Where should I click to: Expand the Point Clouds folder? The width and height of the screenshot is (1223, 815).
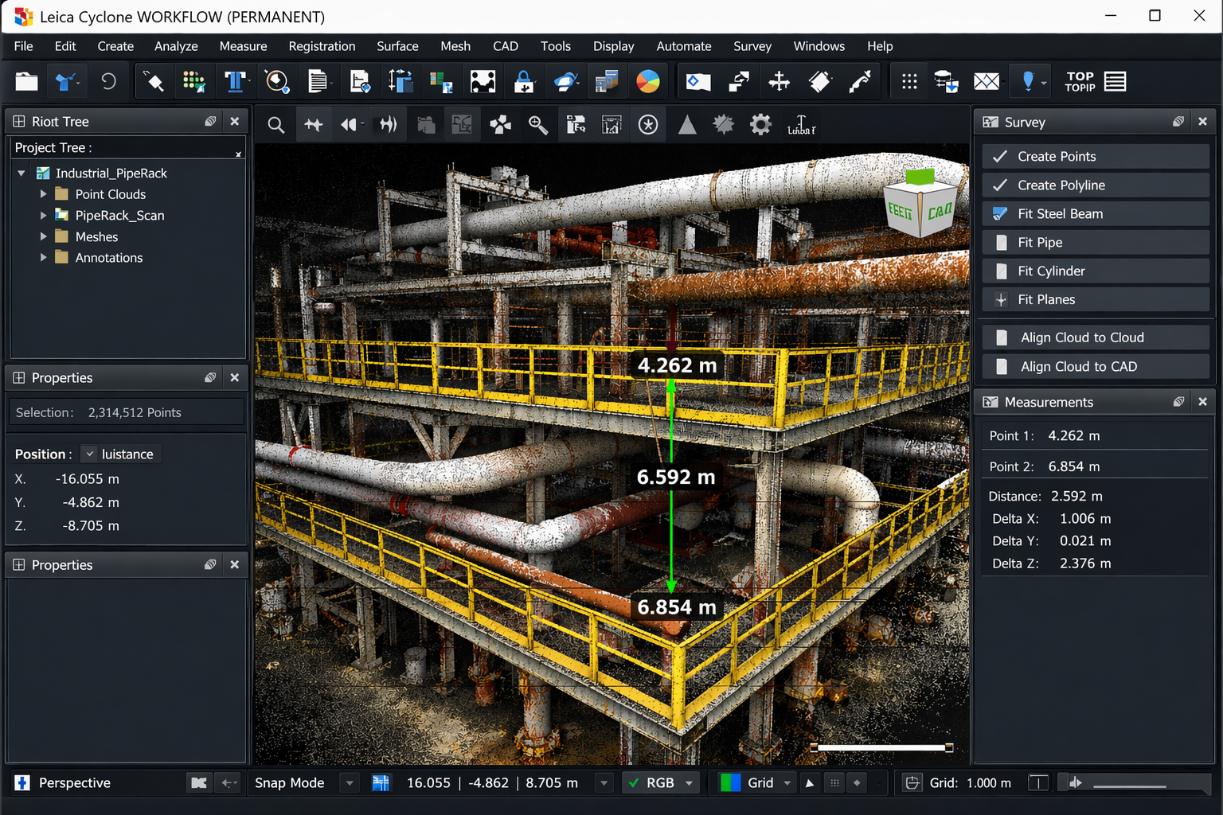point(43,194)
